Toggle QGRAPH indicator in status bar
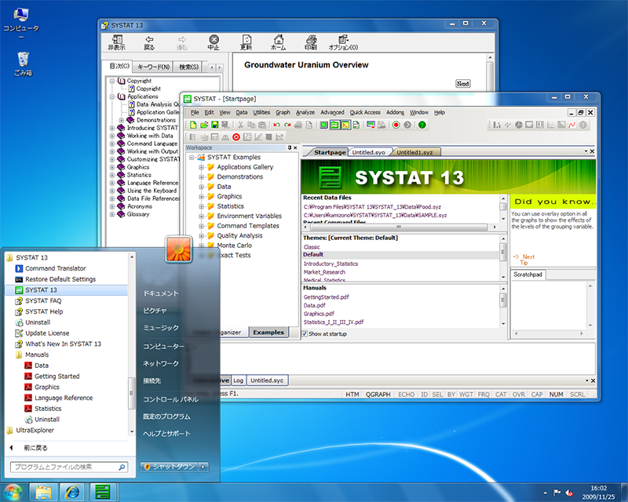Image resolution: width=628 pixels, height=502 pixels. coord(378,395)
